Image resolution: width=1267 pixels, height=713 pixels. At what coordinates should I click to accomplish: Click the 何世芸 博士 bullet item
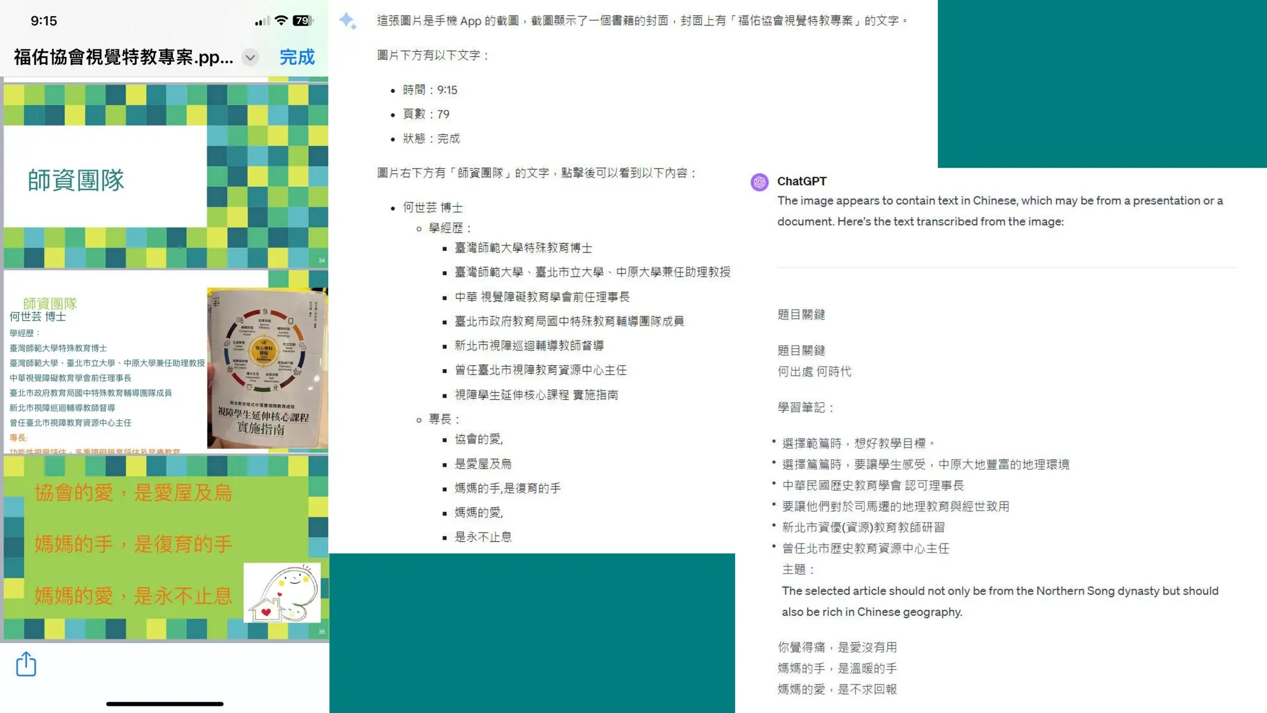coord(432,207)
